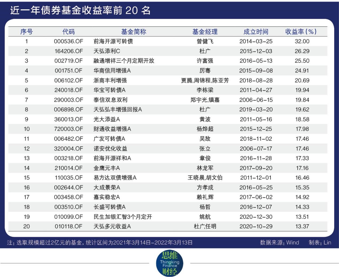Select fund code 720003.OF
The height and width of the screenshot is (277, 339).
click(69, 129)
